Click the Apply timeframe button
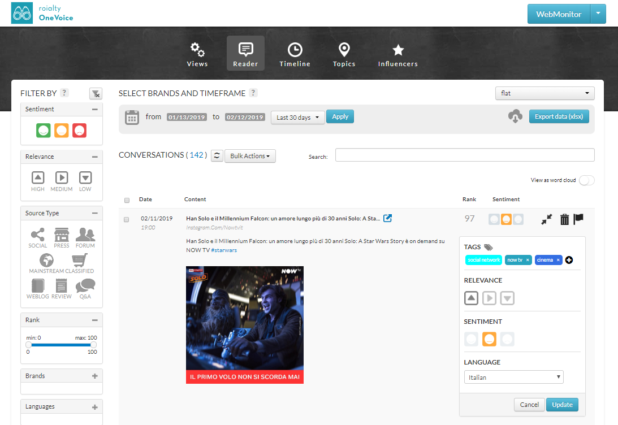 [340, 116]
